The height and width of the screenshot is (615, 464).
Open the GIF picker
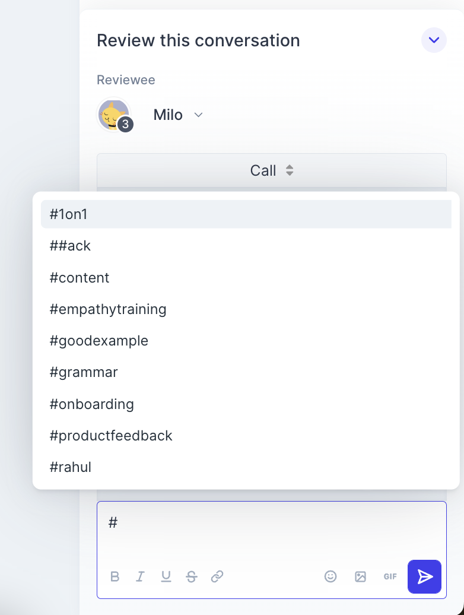[x=390, y=576]
